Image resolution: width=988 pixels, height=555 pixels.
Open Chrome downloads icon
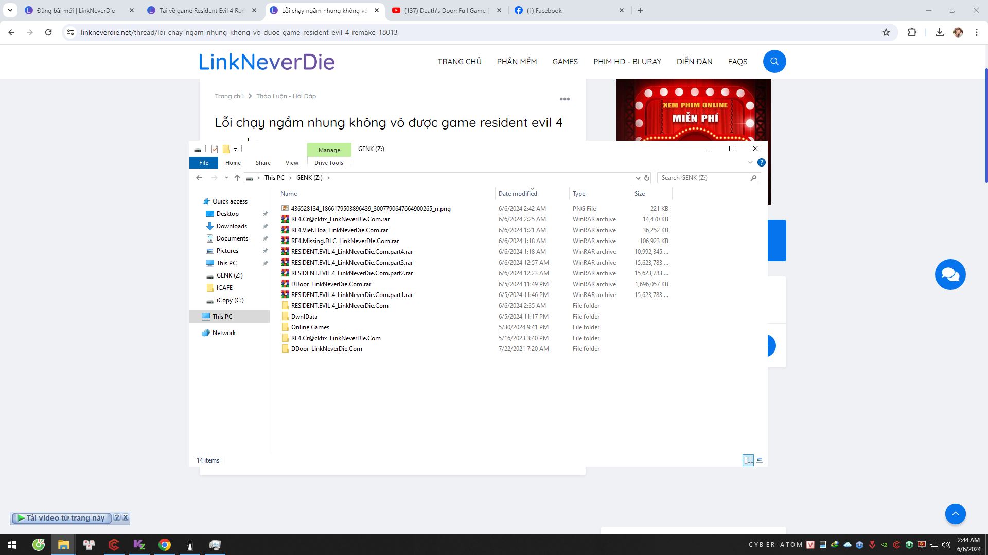click(939, 32)
